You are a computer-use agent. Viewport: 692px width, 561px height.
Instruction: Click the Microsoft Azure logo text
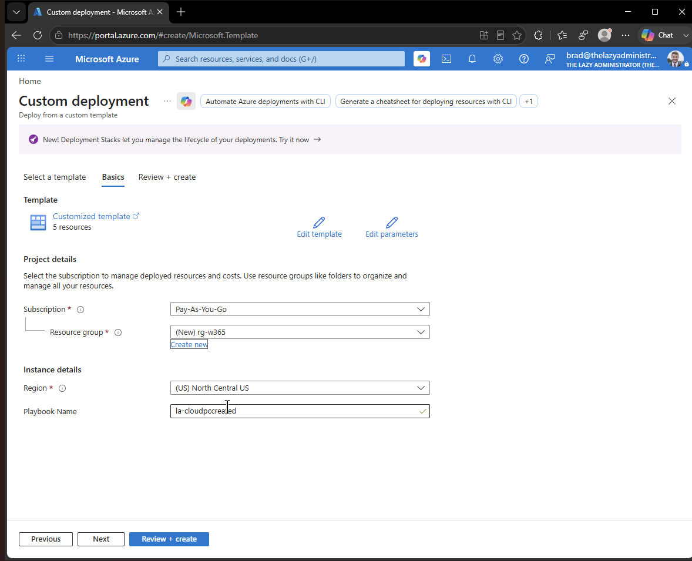pyautogui.click(x=107, y=59)
